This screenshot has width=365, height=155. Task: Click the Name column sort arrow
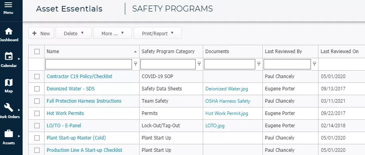pos(135,52)
